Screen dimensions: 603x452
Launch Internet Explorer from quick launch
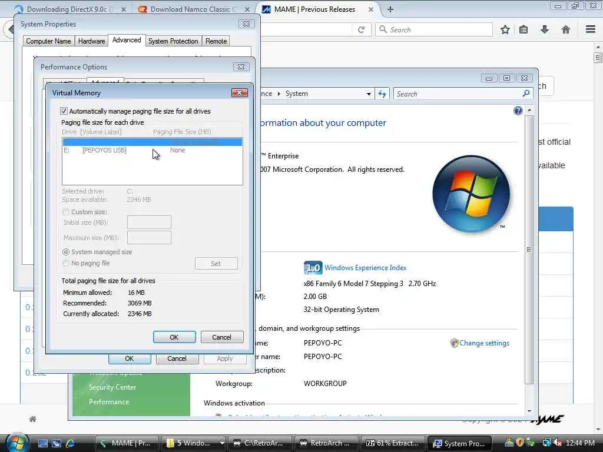tap(70, 443)
